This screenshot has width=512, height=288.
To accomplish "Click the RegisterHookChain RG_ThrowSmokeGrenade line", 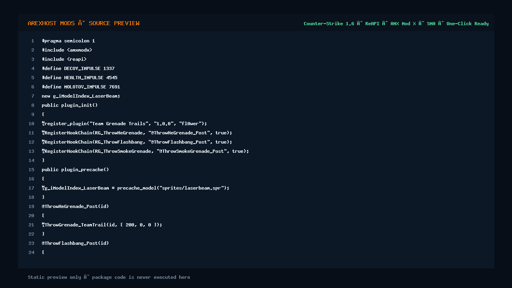I will tap(145, 151).
